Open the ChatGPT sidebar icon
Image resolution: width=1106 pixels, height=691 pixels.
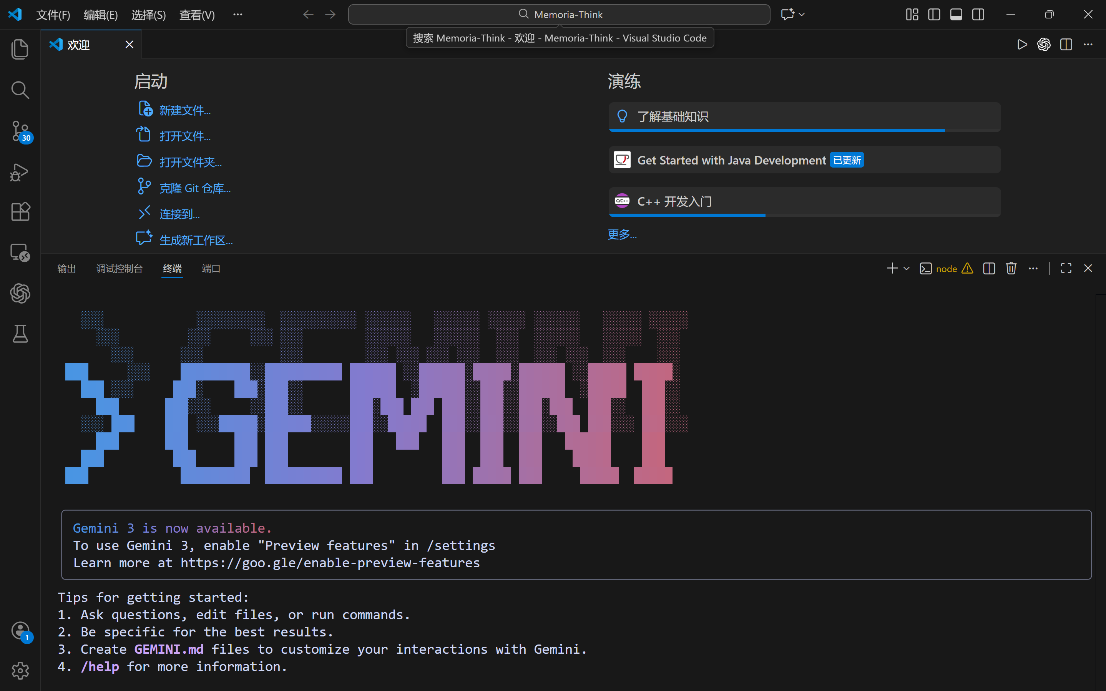tap(20, 293)
